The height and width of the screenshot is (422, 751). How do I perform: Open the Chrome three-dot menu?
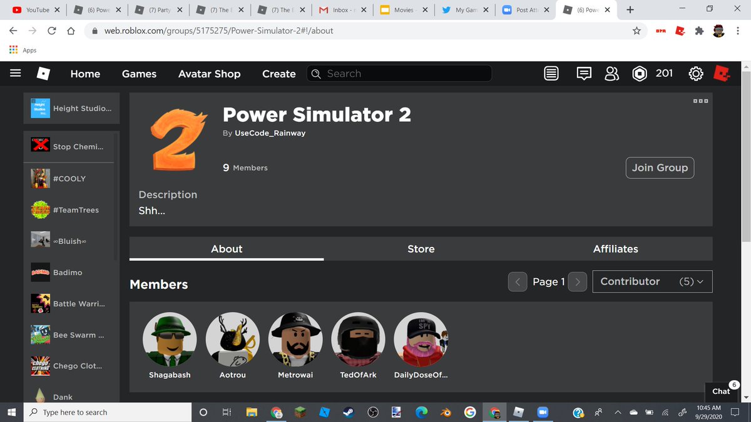pos(738,31)
